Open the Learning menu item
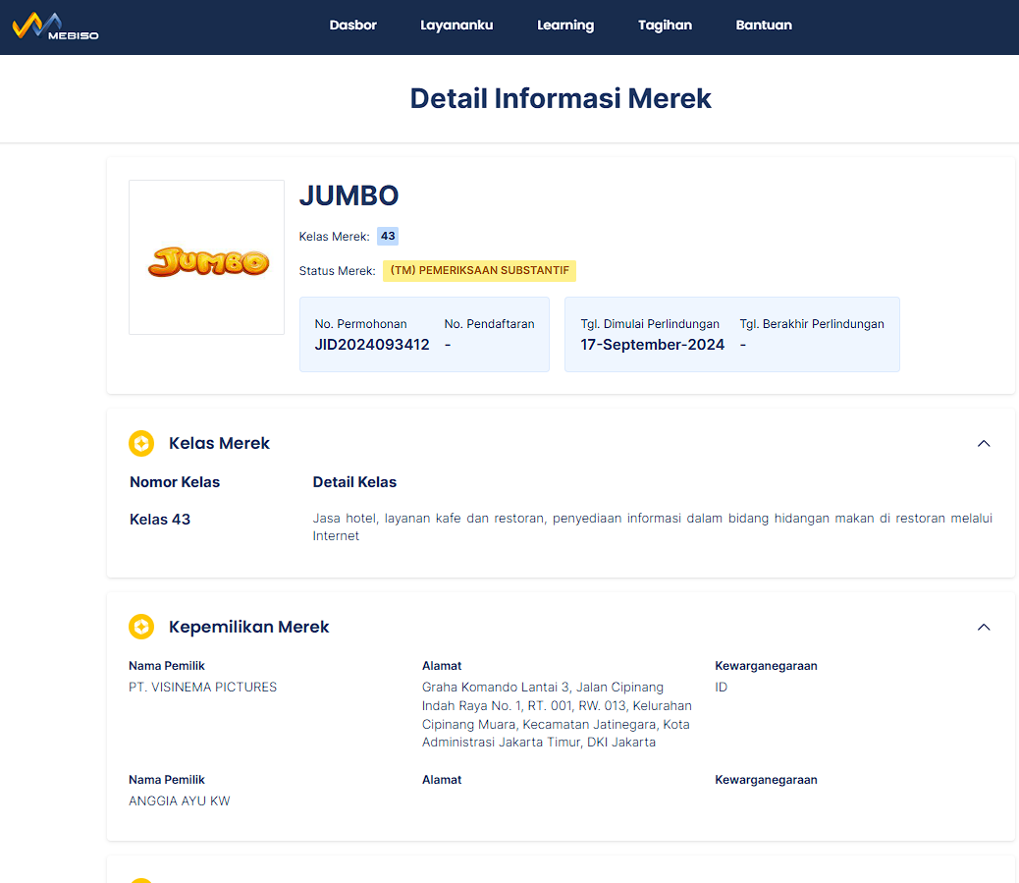Image resolution: width=1019 pixels, height=883 pixels. click(565, 26)
